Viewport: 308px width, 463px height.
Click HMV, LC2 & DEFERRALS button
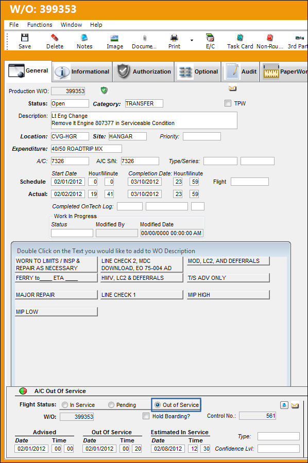(142, 278)
